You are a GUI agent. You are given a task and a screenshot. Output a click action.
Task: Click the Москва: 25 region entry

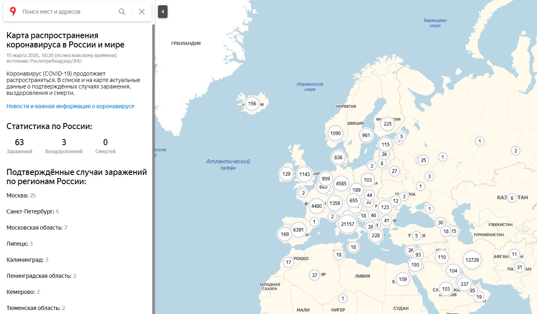tap(21, 195)
